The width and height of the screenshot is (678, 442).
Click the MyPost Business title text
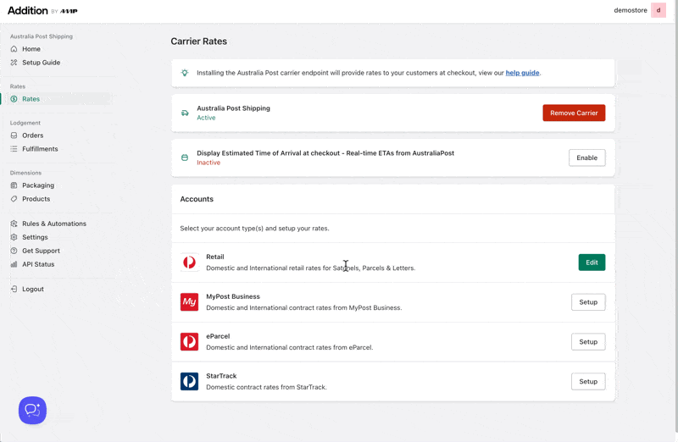pyautogui.click(x=232, y=296)
